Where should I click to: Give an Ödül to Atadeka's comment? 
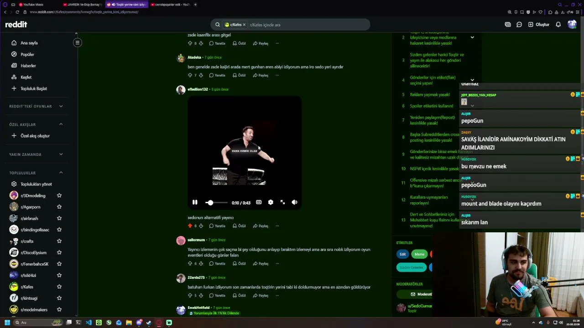tap(239, 75)
